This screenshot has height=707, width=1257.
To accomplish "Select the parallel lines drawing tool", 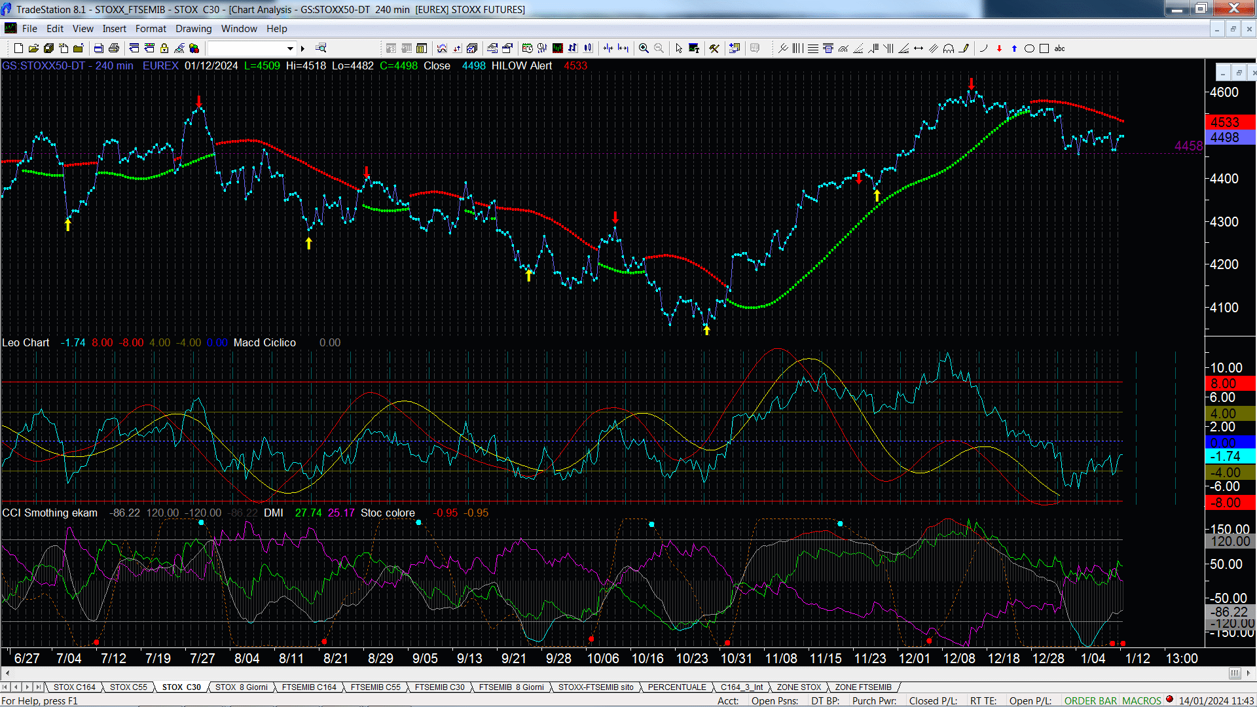I will pyautogui.click(x=934, y=48).
